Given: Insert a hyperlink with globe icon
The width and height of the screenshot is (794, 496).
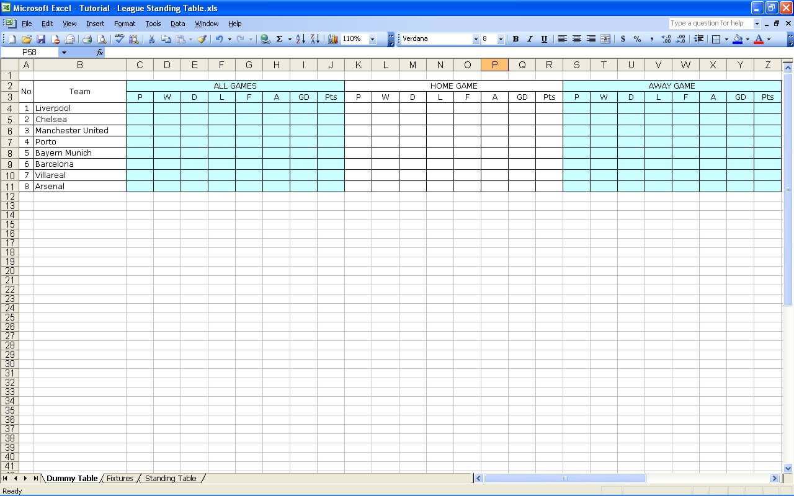Looking at the screenshot, I should click(265, 39).
